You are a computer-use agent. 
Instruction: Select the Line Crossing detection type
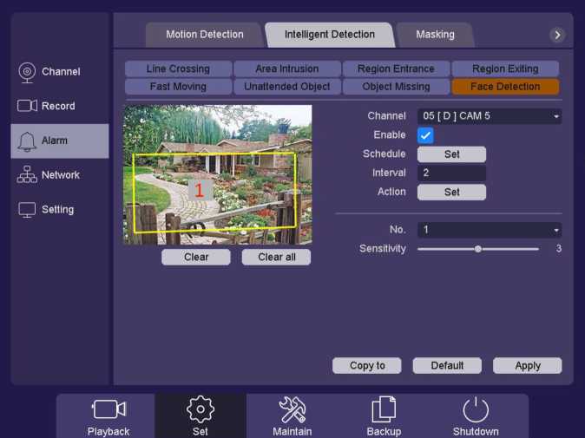pos(178,69)
